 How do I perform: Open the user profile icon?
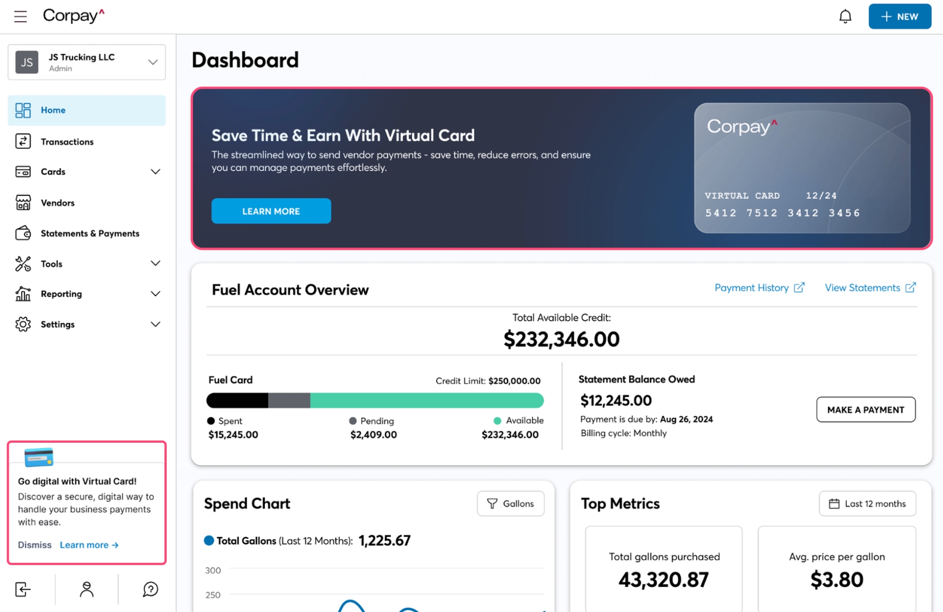(x=87, y=589)
